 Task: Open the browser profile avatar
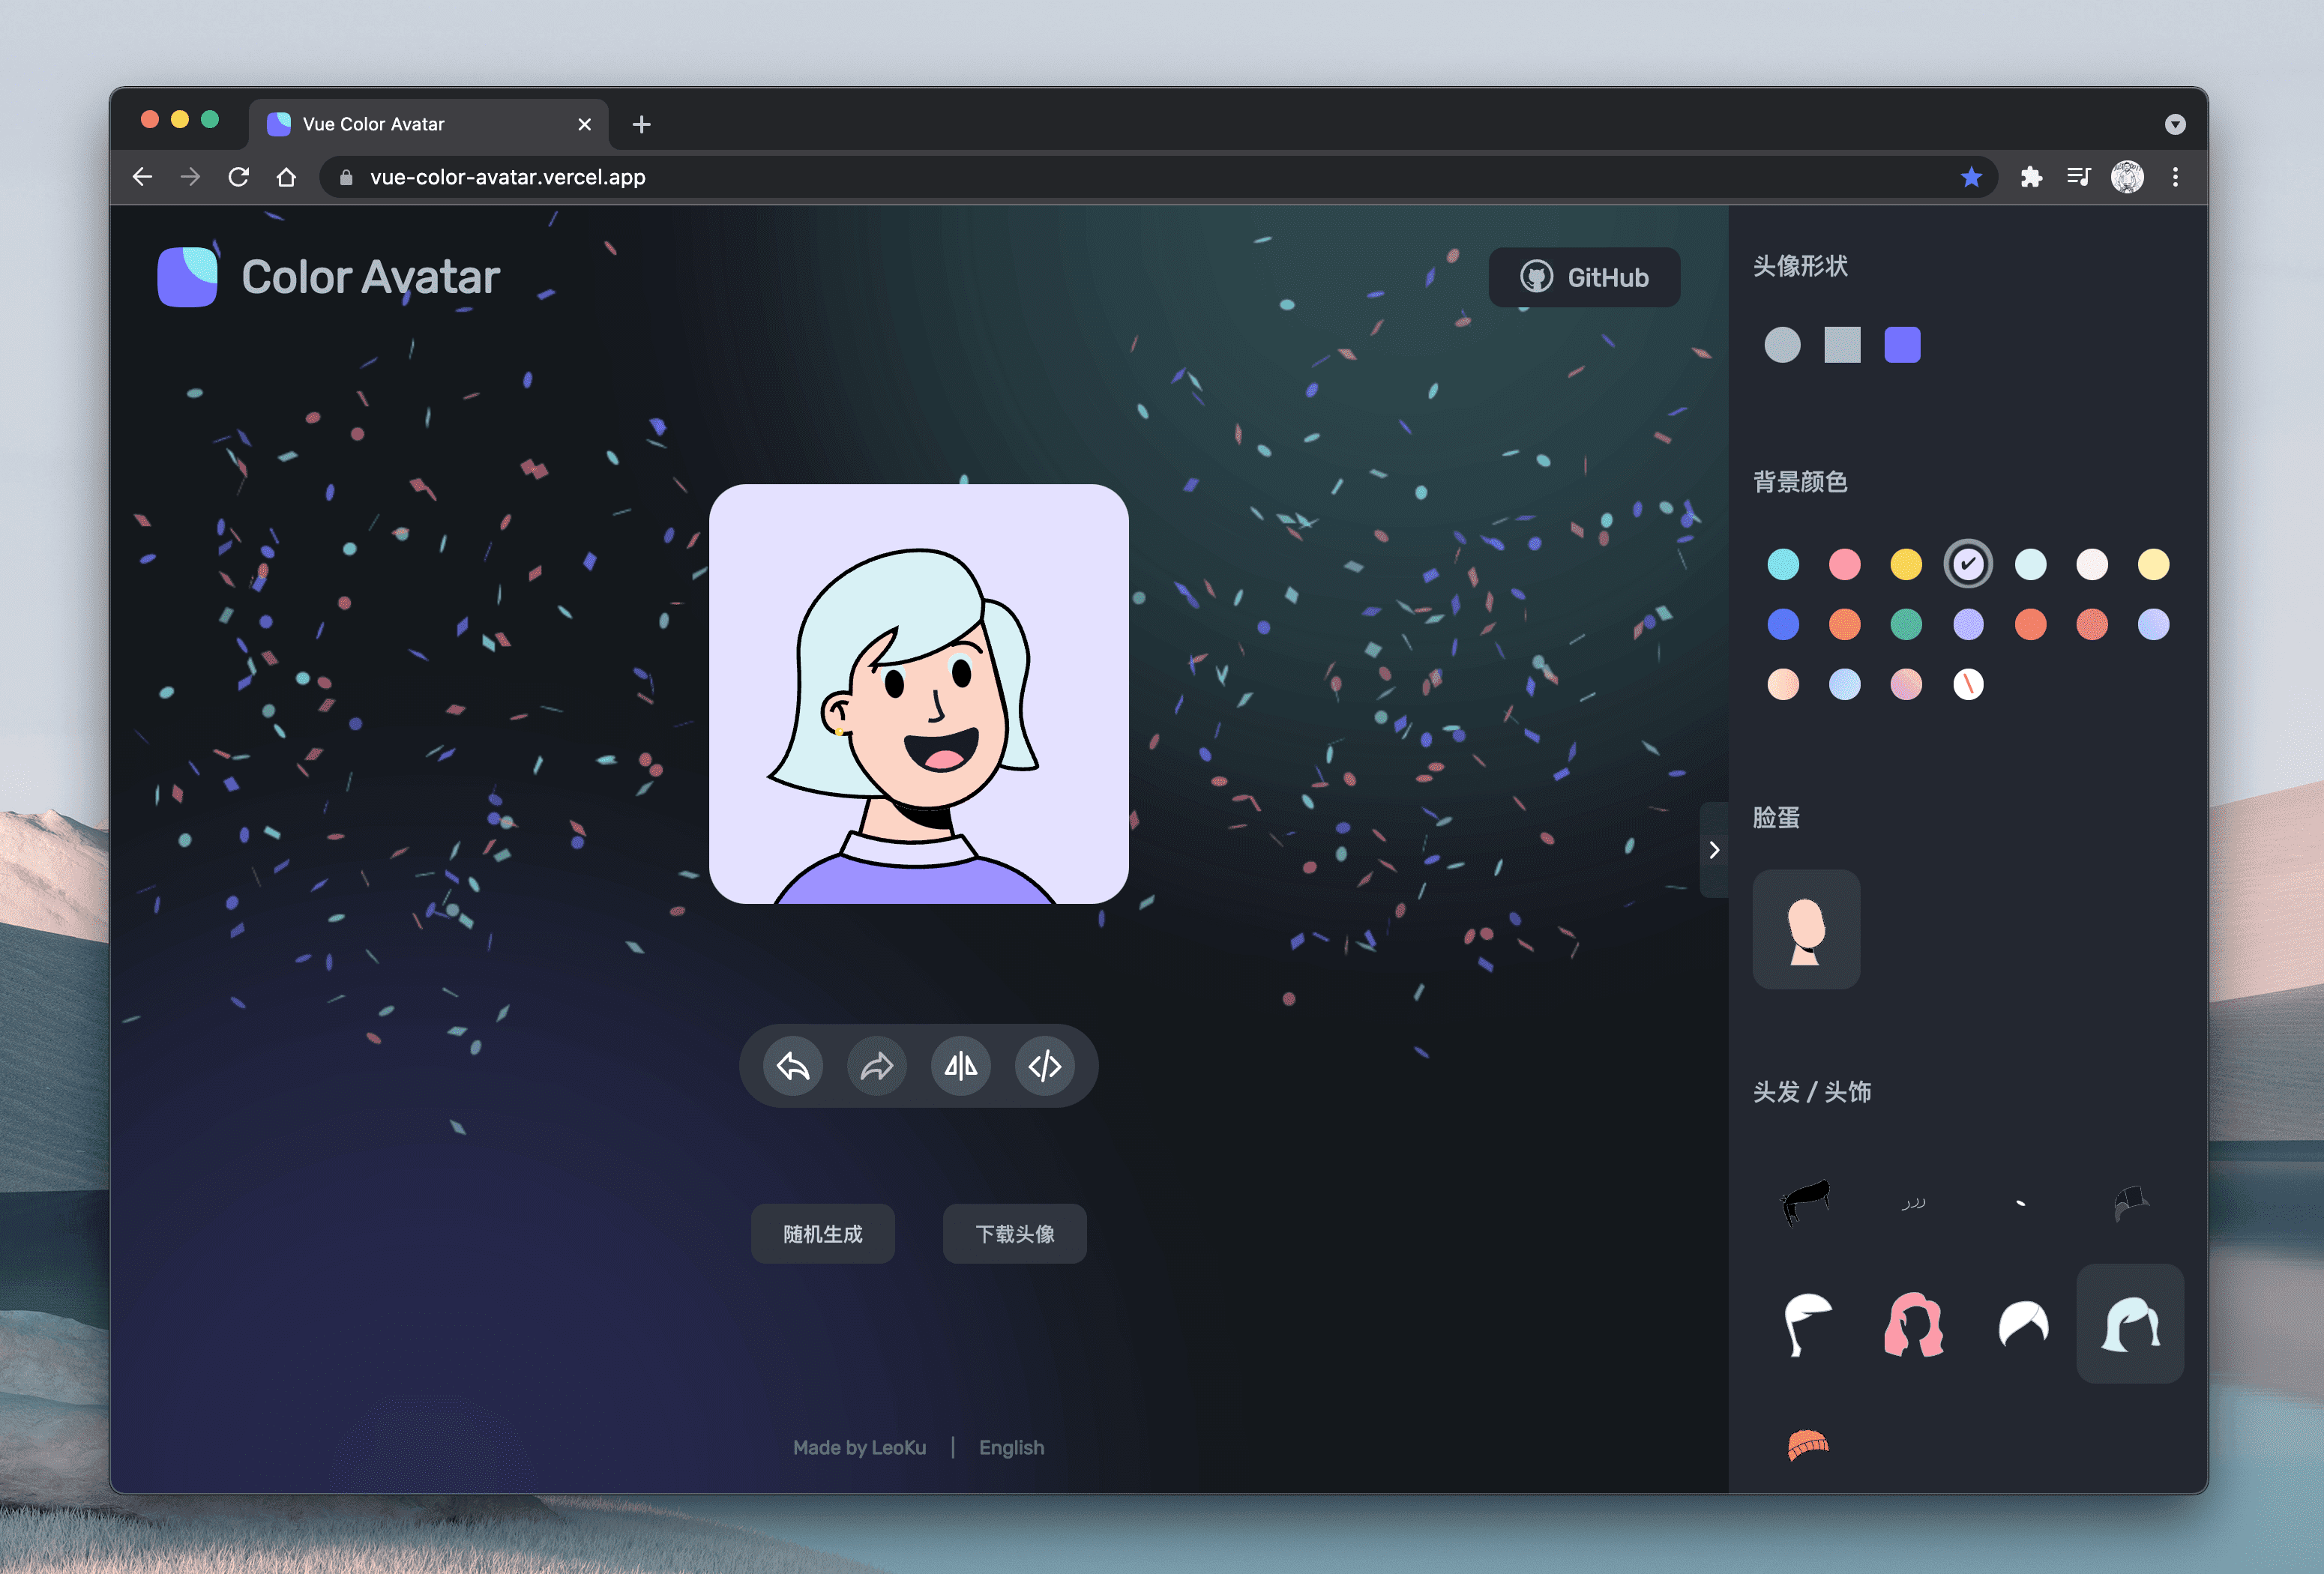tap(2127, 177)
